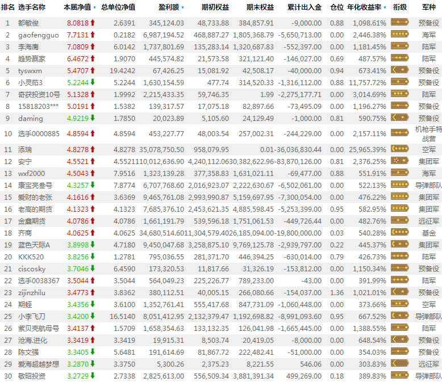442x382 pixels.
Task: Select player name 爱财的老张
Action: (x=35, y=197)
